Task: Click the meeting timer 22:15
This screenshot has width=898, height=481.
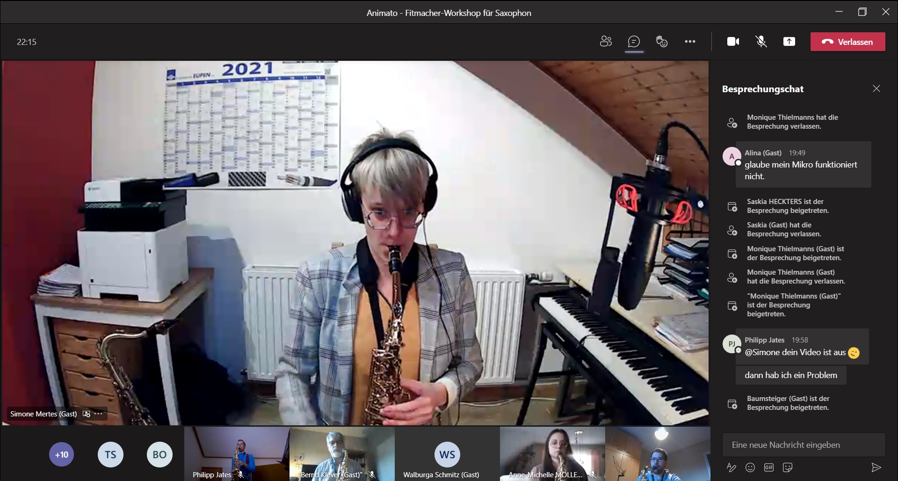Action: [27, 42]
